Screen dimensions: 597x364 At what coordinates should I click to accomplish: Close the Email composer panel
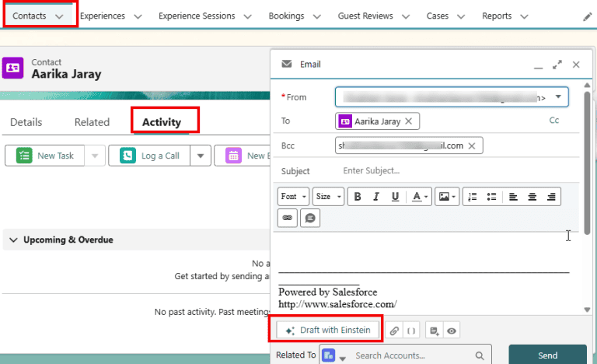(x=576, y=65)
